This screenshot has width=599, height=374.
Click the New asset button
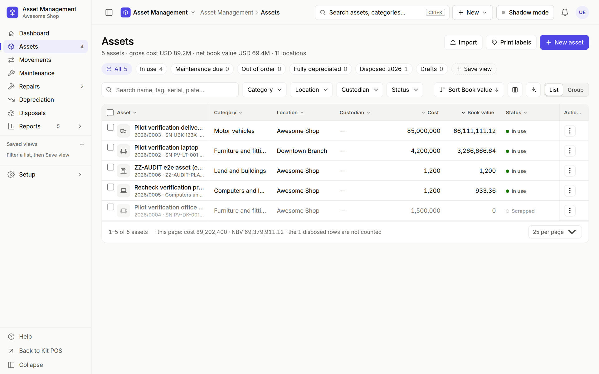564,42
